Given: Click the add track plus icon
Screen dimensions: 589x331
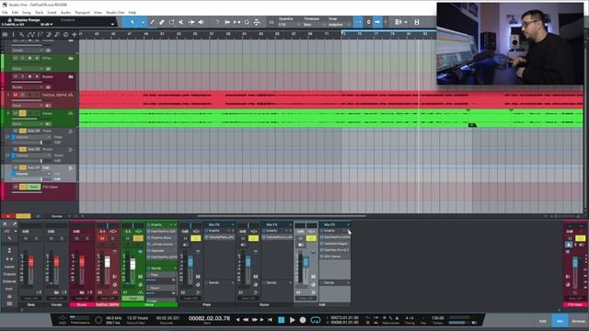Looking at the screenshot, I should [x=75, y=34].
